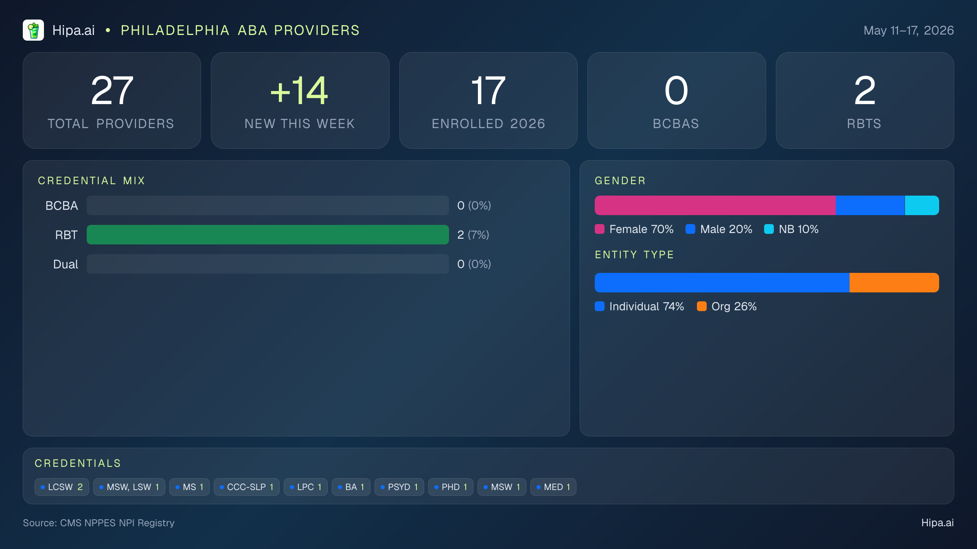
Task: Click the RBT 2 (7%) value
Action: click(473, 235)
